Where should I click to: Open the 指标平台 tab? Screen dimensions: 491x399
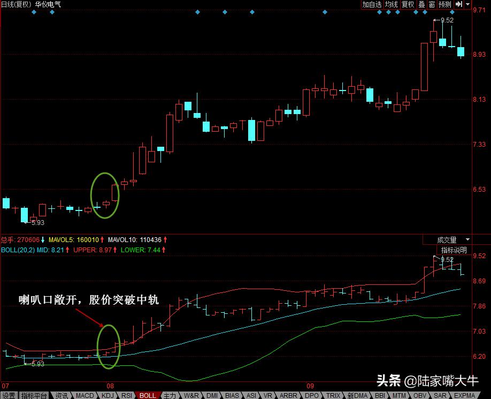coord(34,395)
